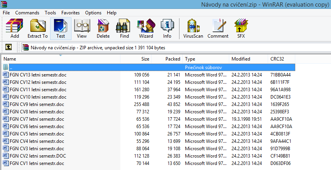The height and width of the screenshot is (170, 331).
Task: Select FGN CV2 letni semestr.DOC
Action: tap(38, 156)
